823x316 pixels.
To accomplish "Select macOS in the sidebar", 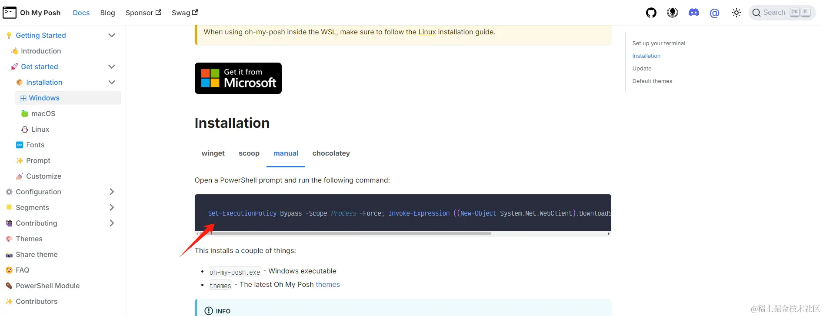I will pos(43,113).
